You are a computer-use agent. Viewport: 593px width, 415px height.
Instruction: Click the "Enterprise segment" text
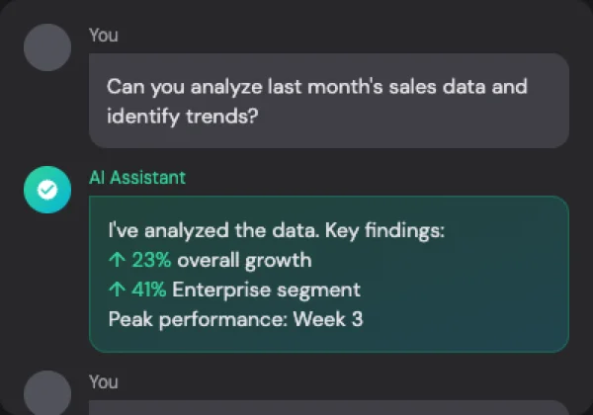pyautogui.click(x=267, y=290)
